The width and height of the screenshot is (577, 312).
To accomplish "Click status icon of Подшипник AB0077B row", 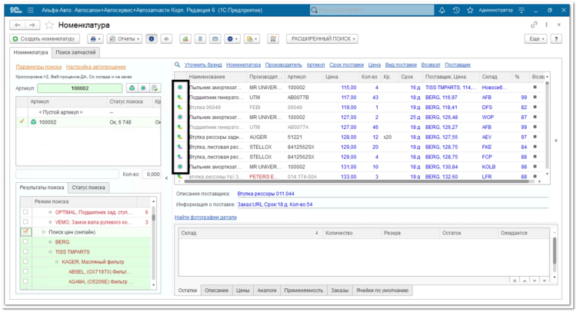I will click(x=180, y=98).
